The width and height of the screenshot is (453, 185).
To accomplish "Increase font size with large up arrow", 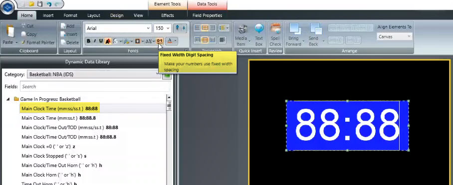I will [x=177, y=28].
